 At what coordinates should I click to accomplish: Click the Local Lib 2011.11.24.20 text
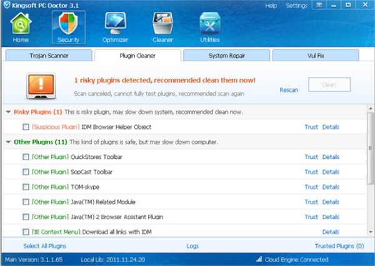[113, 260]
